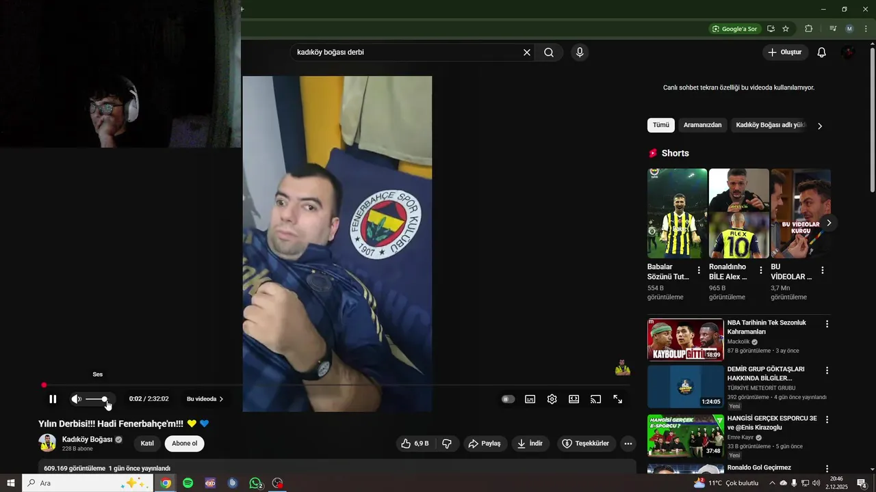Click the 'Katıl' join button
The height and width of the screenshot is (492, 876).
tap(147, 443)
